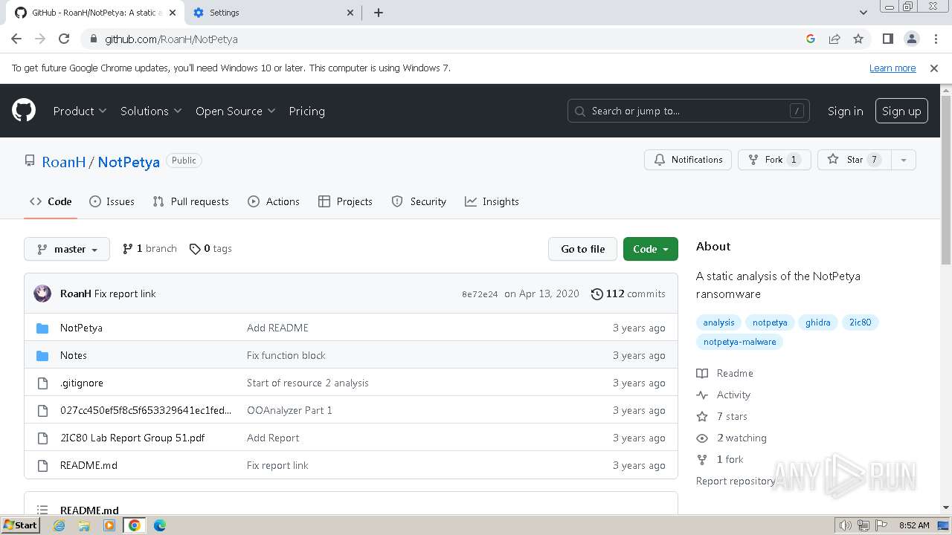Open the Notes folder icon
This screenshot has width=952, height=535.
pyautogui.click(x=42, y=355)
